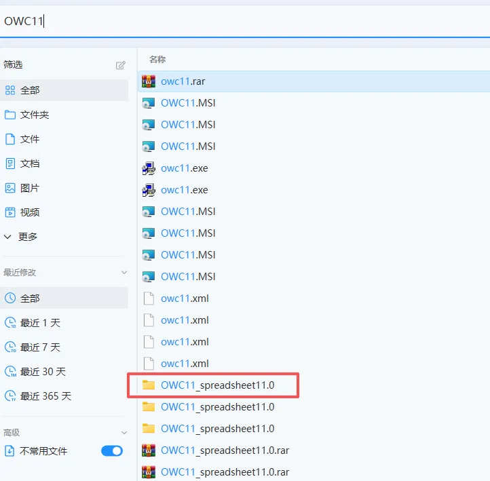
Task: Click the edit filter pencil icon
Action: (121, 65)
